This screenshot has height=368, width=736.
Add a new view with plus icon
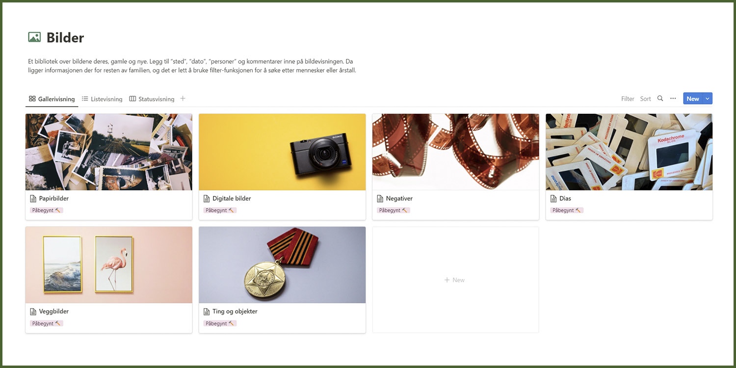tap(183, 99)
